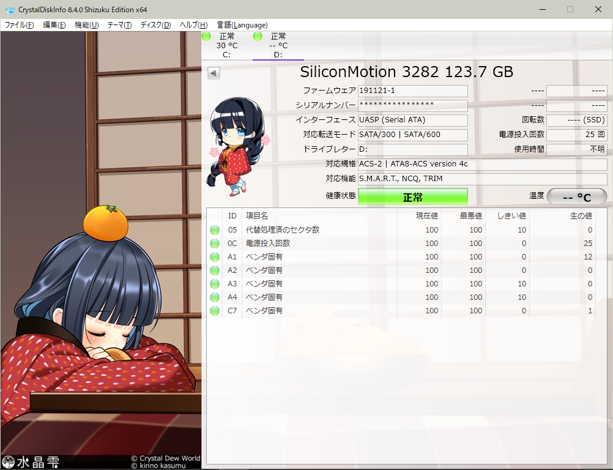Open the テーマ(T) menu
Image resolution: width=613 pixels, height=470 pixels.
(x=119, y=25)
